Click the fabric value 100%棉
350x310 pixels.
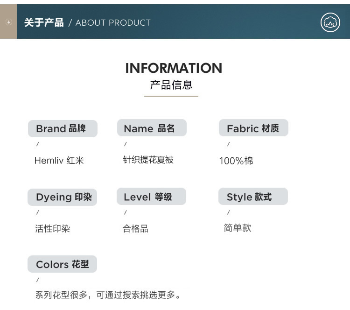coord(236,161)
